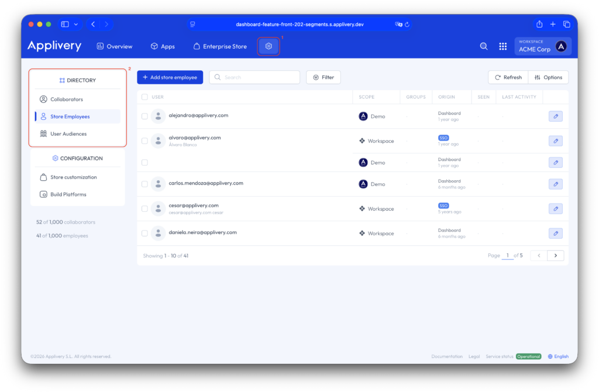599x392 pixels.
Task: Select the checkbox next to cesar@applivery.com
Action: point(144,209)
